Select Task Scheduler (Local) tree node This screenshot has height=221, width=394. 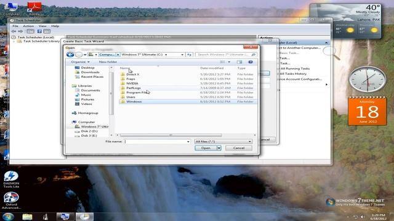(x=36, y=37)
